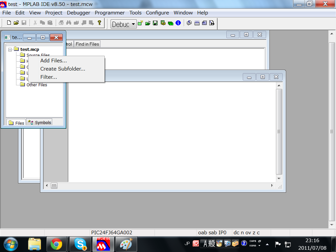Click the MPLAB IDE taskbar button

103,244
